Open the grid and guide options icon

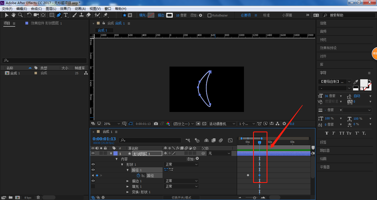coord(124,124)
